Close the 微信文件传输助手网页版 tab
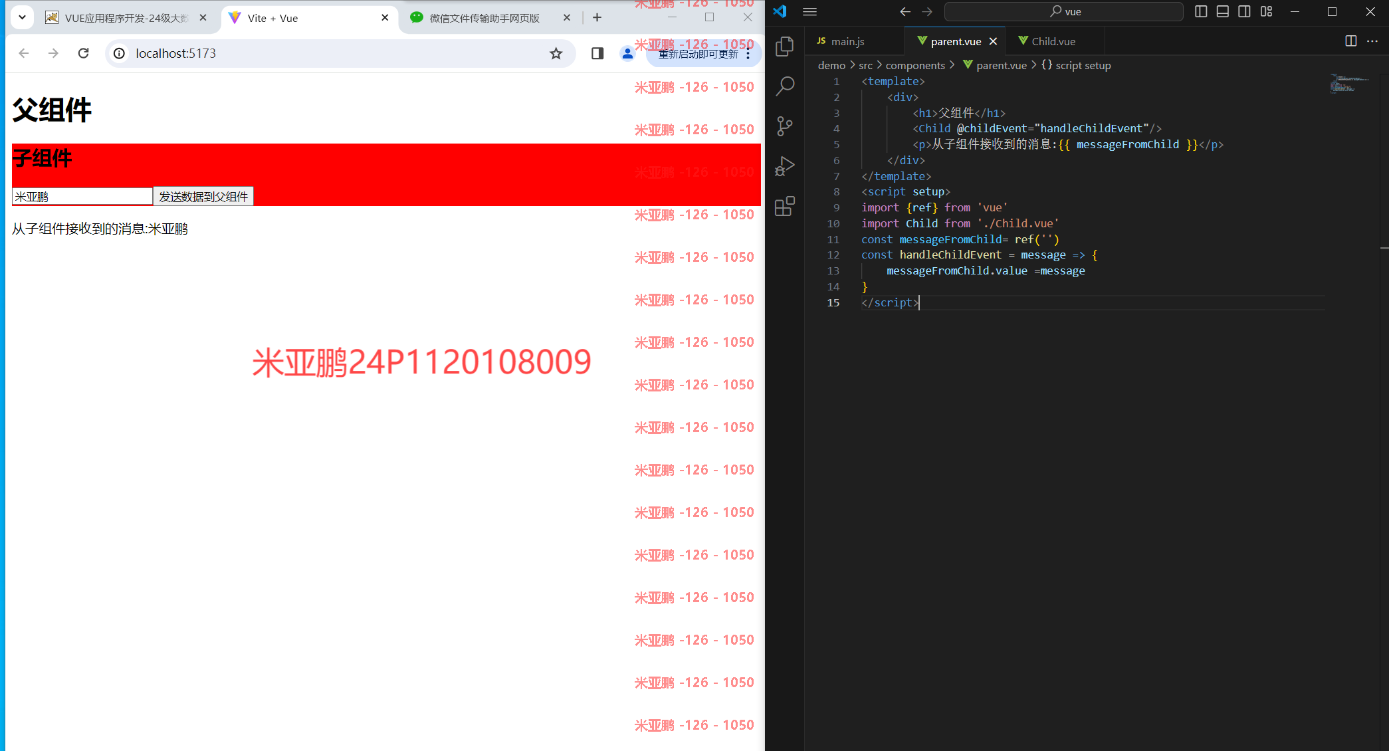 click(567, 18)
